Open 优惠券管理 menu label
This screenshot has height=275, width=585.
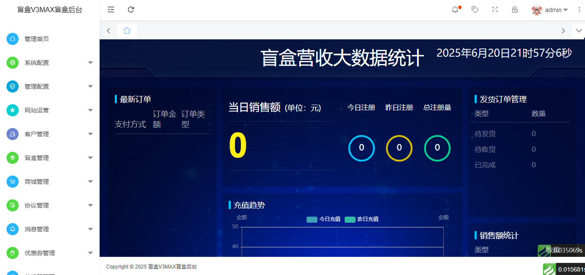click(x=40, y=253)
